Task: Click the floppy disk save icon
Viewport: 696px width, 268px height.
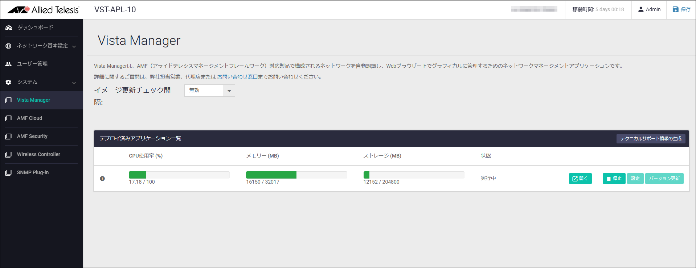Action: click(675, 9)
